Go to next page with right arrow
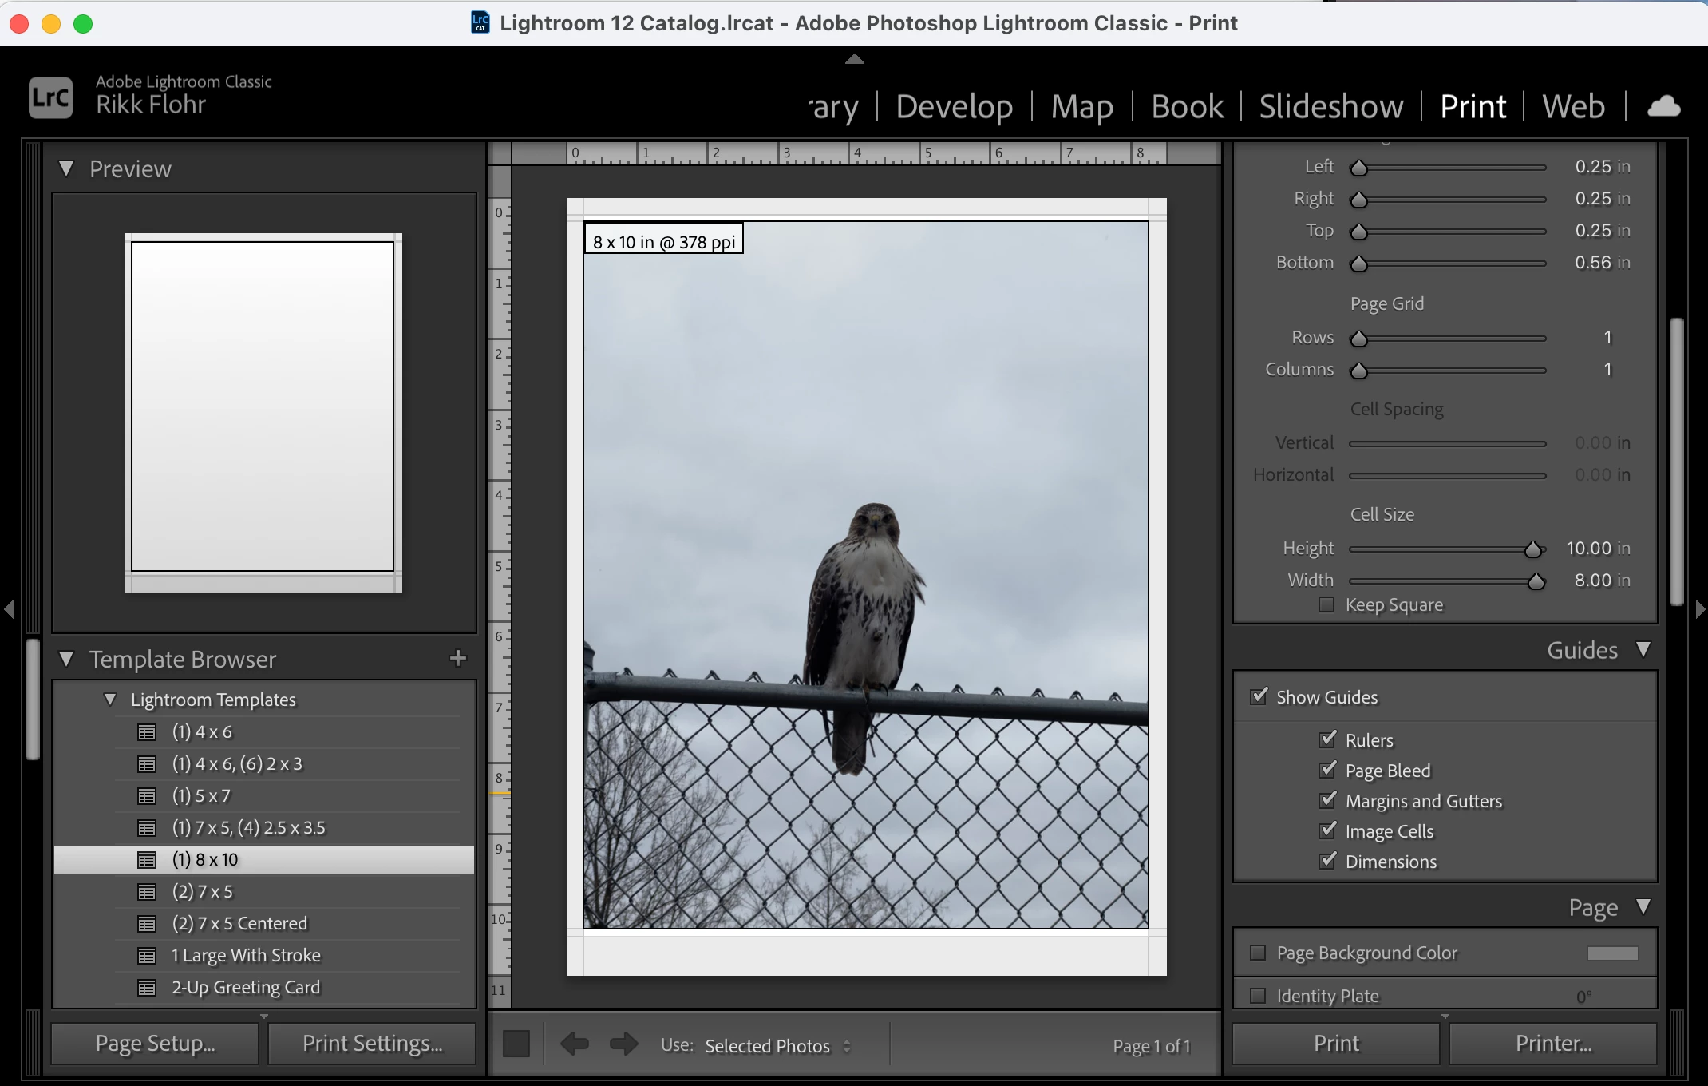Viewport: 1708px width, 1086px height. coord(623,1044)
